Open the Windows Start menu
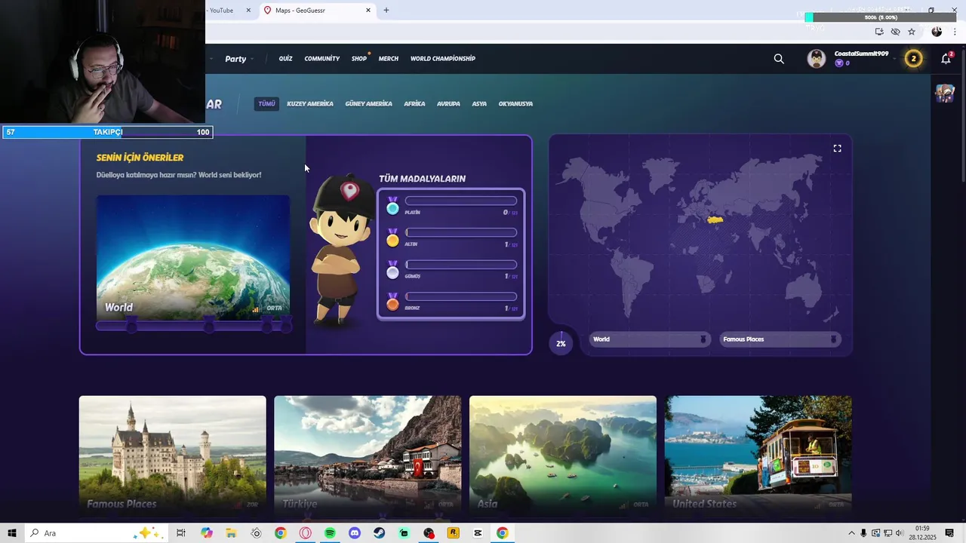Screen dimensions: 966x543 12,533
